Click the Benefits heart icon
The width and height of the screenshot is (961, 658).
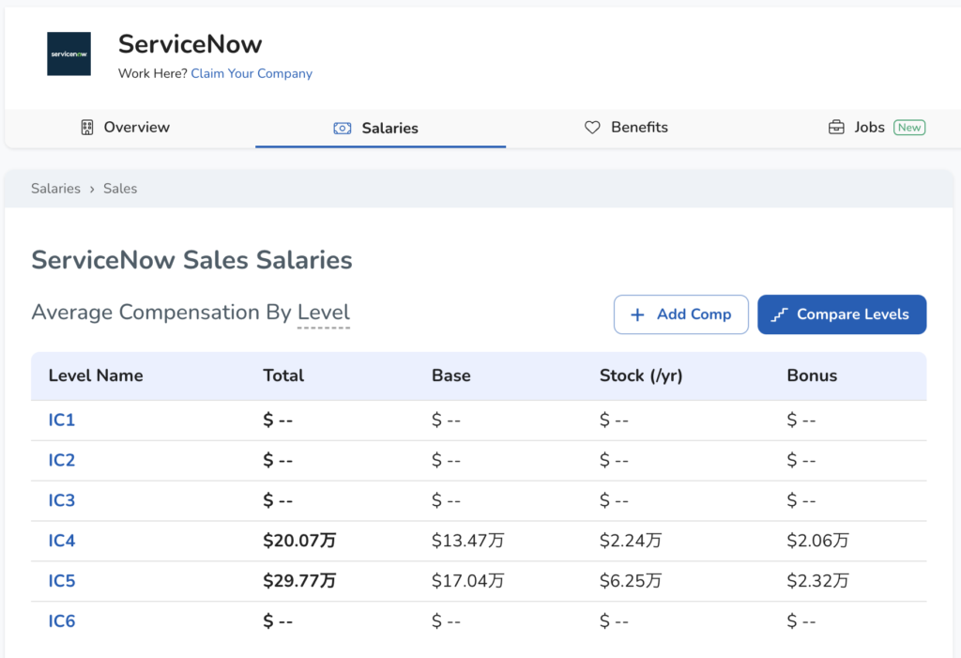[592, 128]
